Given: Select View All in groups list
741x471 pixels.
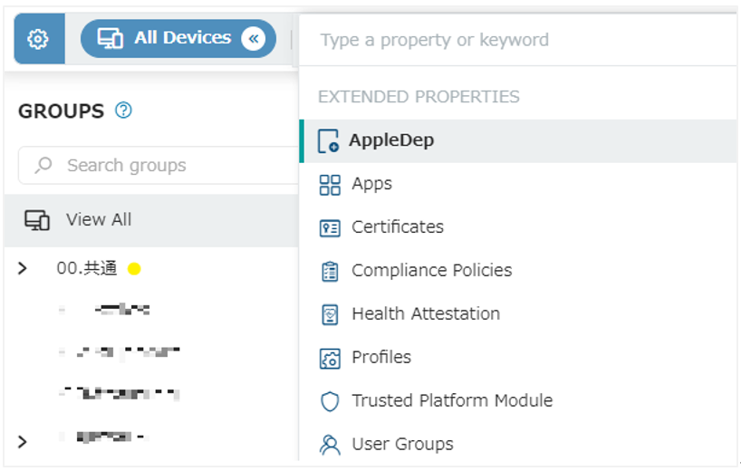Looking at the screenshot, I should [x=99, y=220].
